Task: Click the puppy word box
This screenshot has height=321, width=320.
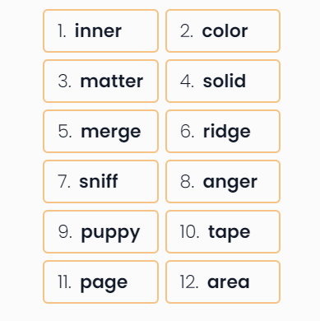Action: click(100, 231)
